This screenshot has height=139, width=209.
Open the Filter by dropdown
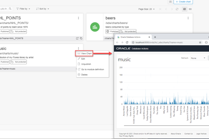[23, 9]
